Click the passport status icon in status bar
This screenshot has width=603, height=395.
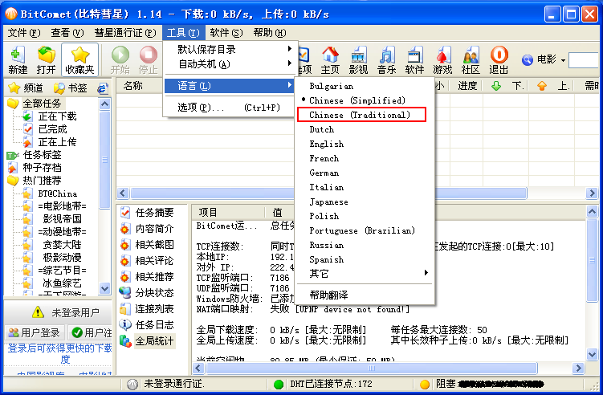pyautogui.click(x=132, y=384)
